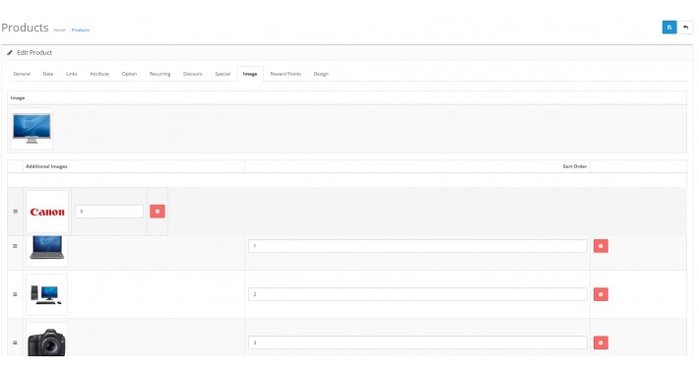Remove the camera additional image row

pos(601,343)
